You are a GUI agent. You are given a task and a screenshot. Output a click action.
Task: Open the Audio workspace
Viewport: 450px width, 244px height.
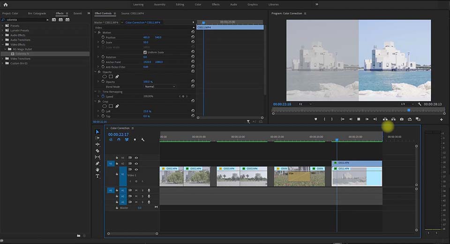(x=233, y=5)
